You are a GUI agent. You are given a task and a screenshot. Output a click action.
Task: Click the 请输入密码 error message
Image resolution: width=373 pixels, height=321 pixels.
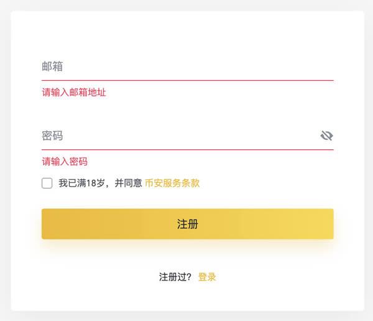65,162
